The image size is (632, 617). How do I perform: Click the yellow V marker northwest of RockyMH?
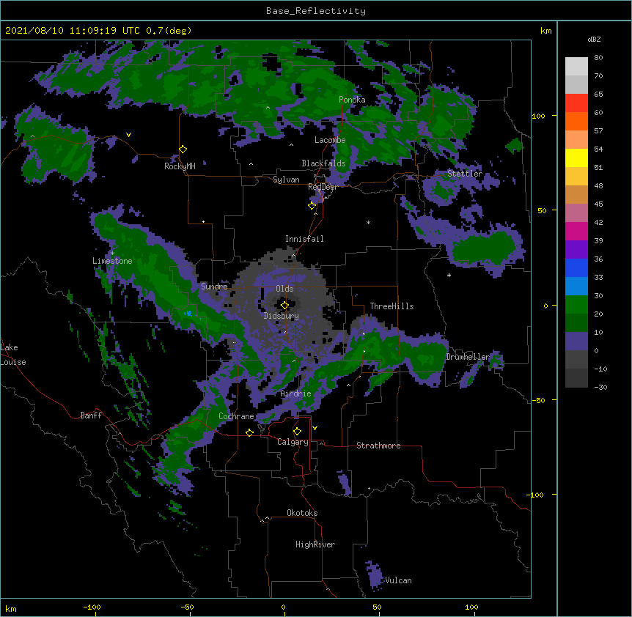point(128,135)
